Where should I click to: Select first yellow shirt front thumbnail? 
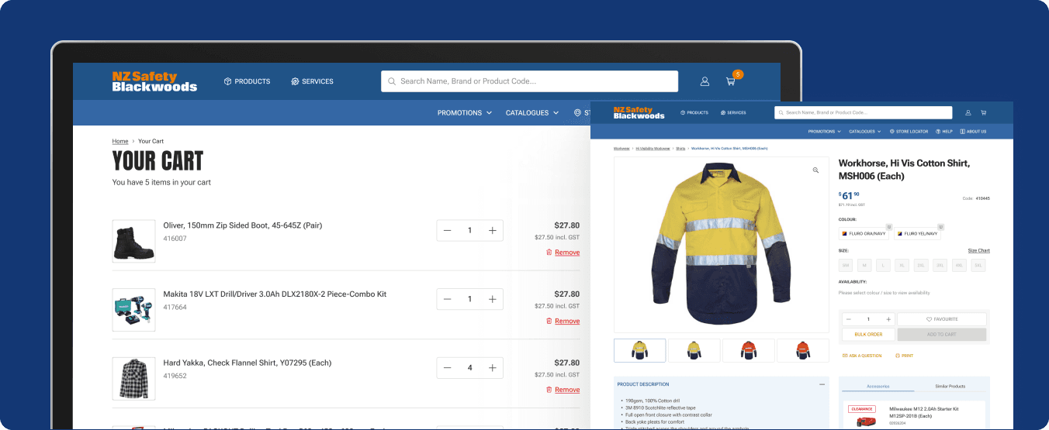tap(639, 350)
